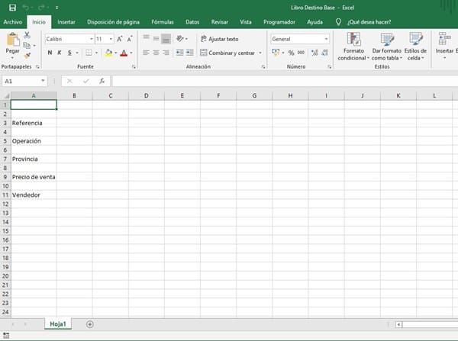Open the Name Box dropdown arrow
Screen dimensions: 458x341
tap(43, 81)
